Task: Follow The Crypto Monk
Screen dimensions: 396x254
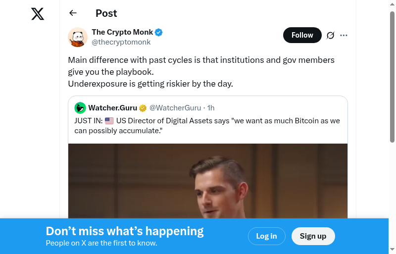Action: [302, 35]
